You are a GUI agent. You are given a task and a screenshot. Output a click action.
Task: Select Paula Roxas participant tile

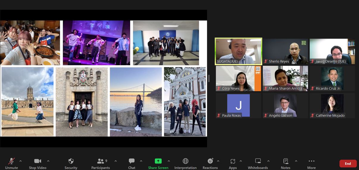239,105
